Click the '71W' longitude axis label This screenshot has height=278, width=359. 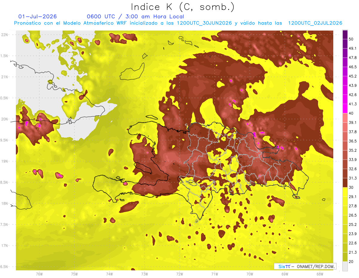click(x=215, y=274)
